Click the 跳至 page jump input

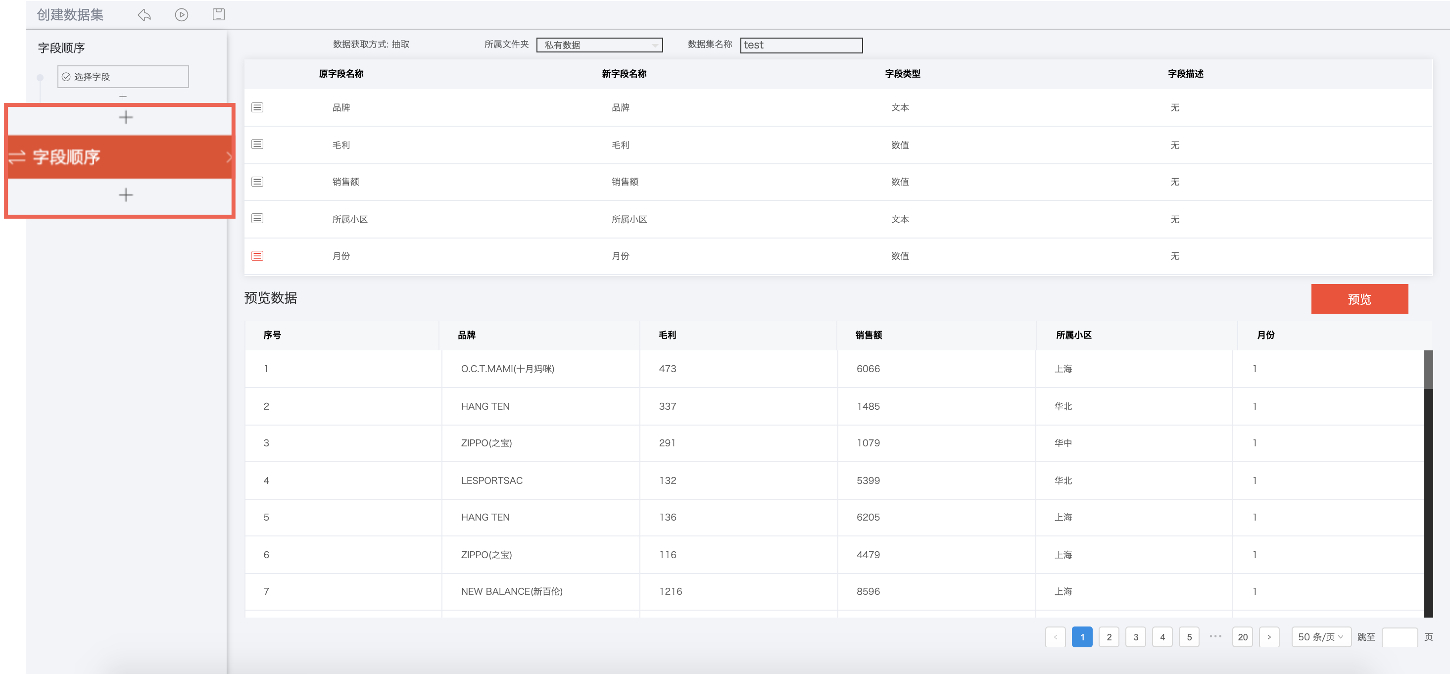click(1400, 637)
